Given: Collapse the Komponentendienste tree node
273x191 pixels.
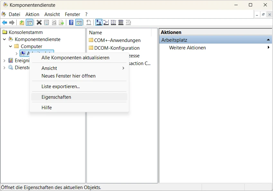Looking at the screenshot, I should pos(5,39).
